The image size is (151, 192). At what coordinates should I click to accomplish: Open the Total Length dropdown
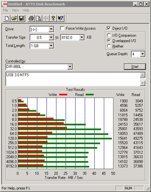pyautogui.click(x=51, y=46)
